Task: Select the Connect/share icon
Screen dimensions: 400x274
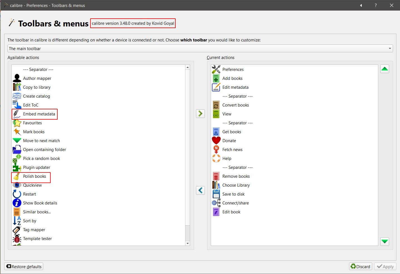Action: click(x=216, y=203)
